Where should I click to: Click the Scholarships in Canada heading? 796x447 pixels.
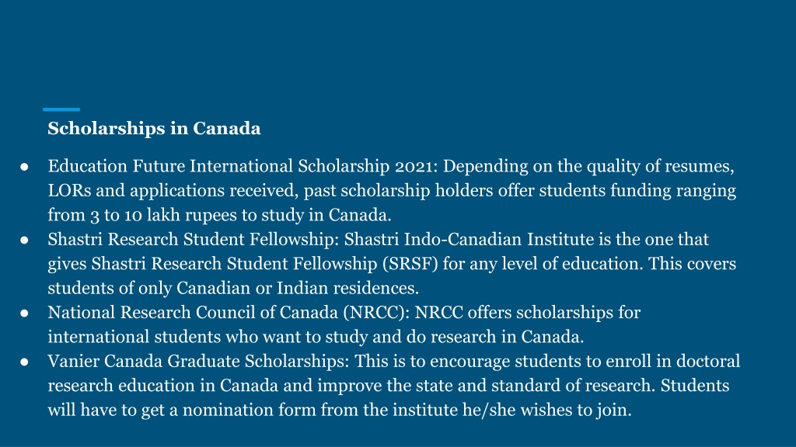tap(154, 129)
